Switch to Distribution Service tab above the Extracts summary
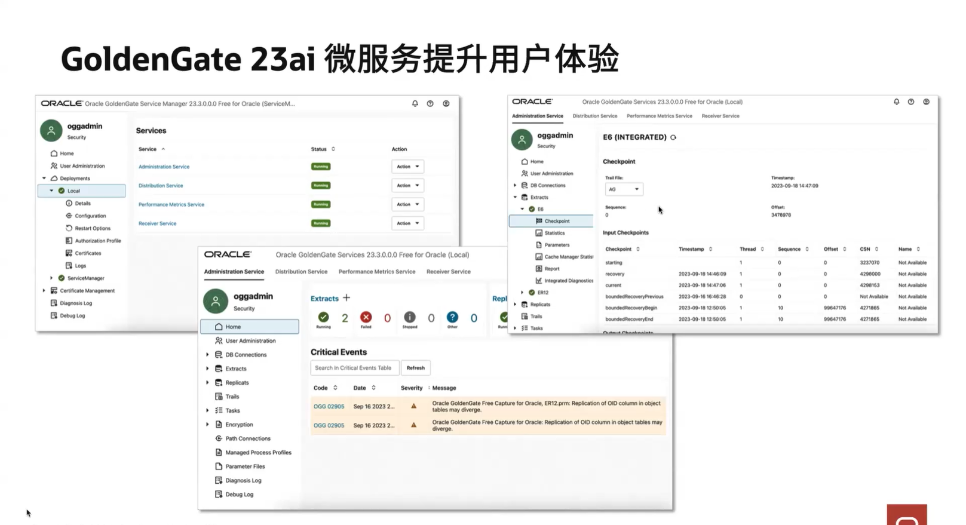This screenshot has height=525, width=966. 301,272
